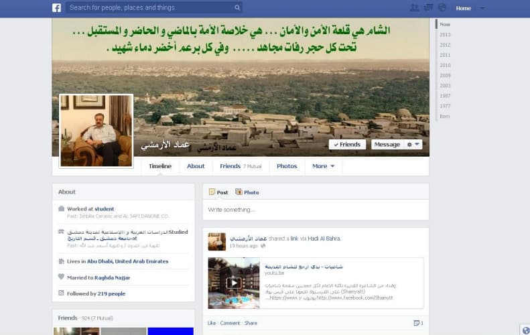Switch to the About tab
The image size is (530, 335).
point(196,166)
